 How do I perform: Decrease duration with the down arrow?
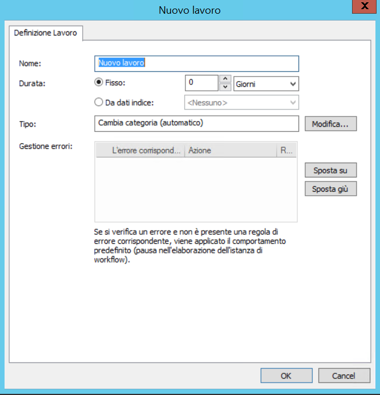point(225,87)
